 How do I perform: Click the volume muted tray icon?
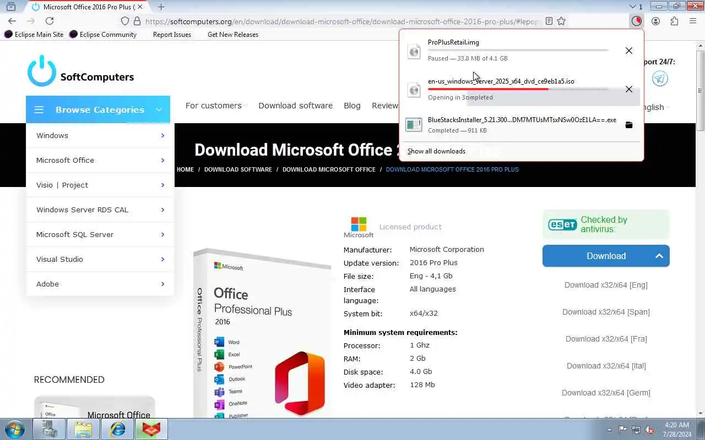[649, 430]
